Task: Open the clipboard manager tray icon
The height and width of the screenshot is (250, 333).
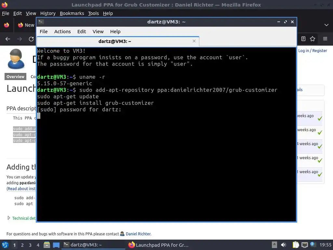Action: coord(296,245)
